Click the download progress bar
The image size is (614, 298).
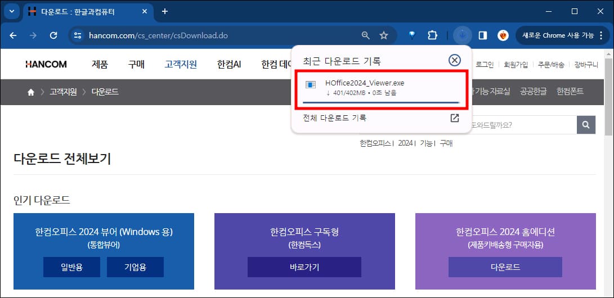click(381, 102)
